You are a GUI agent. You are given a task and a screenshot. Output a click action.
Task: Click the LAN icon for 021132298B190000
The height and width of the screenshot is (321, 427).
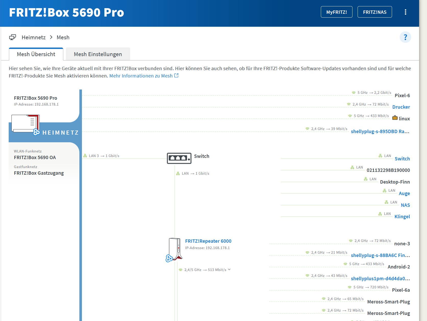352,167
